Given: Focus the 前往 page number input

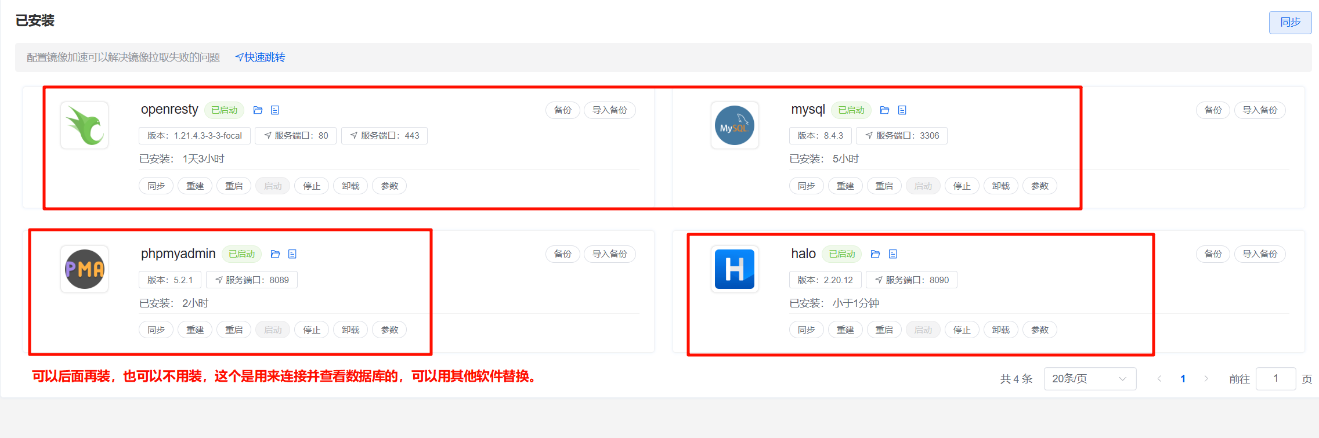Looking at the screenshot, I should tap(1275, 379).
